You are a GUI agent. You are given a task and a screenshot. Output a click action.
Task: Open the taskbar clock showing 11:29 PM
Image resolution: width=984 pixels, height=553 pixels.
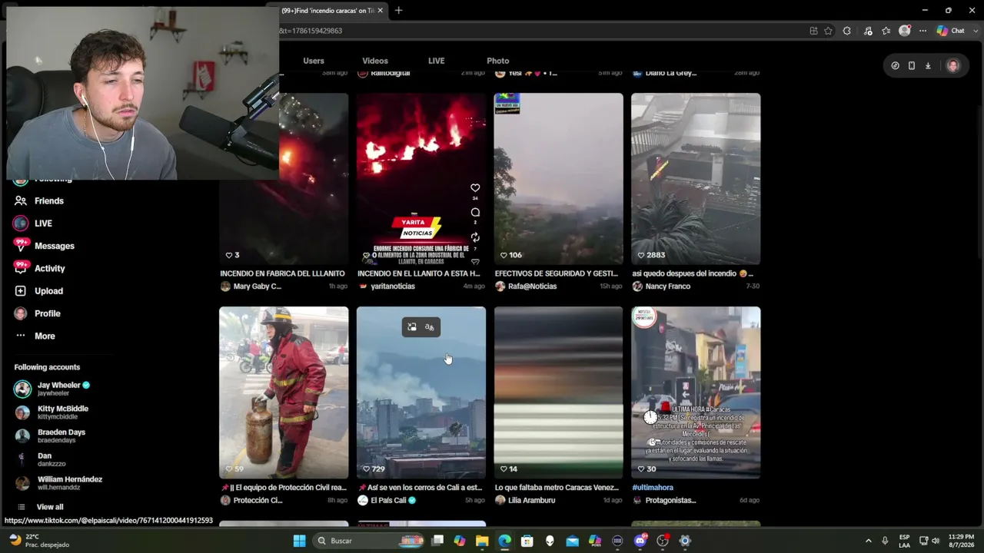(961, 541)
